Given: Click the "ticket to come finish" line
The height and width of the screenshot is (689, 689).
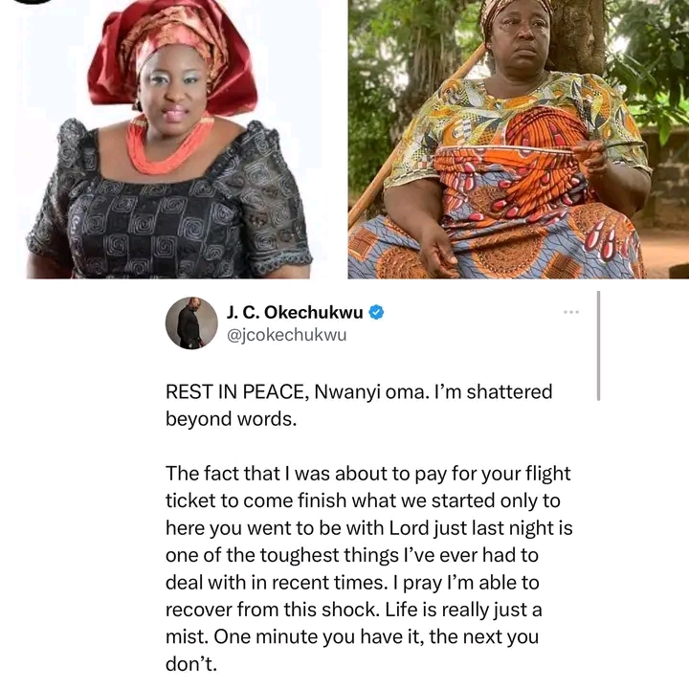Looking at the screenshot, I should (363, 501).
